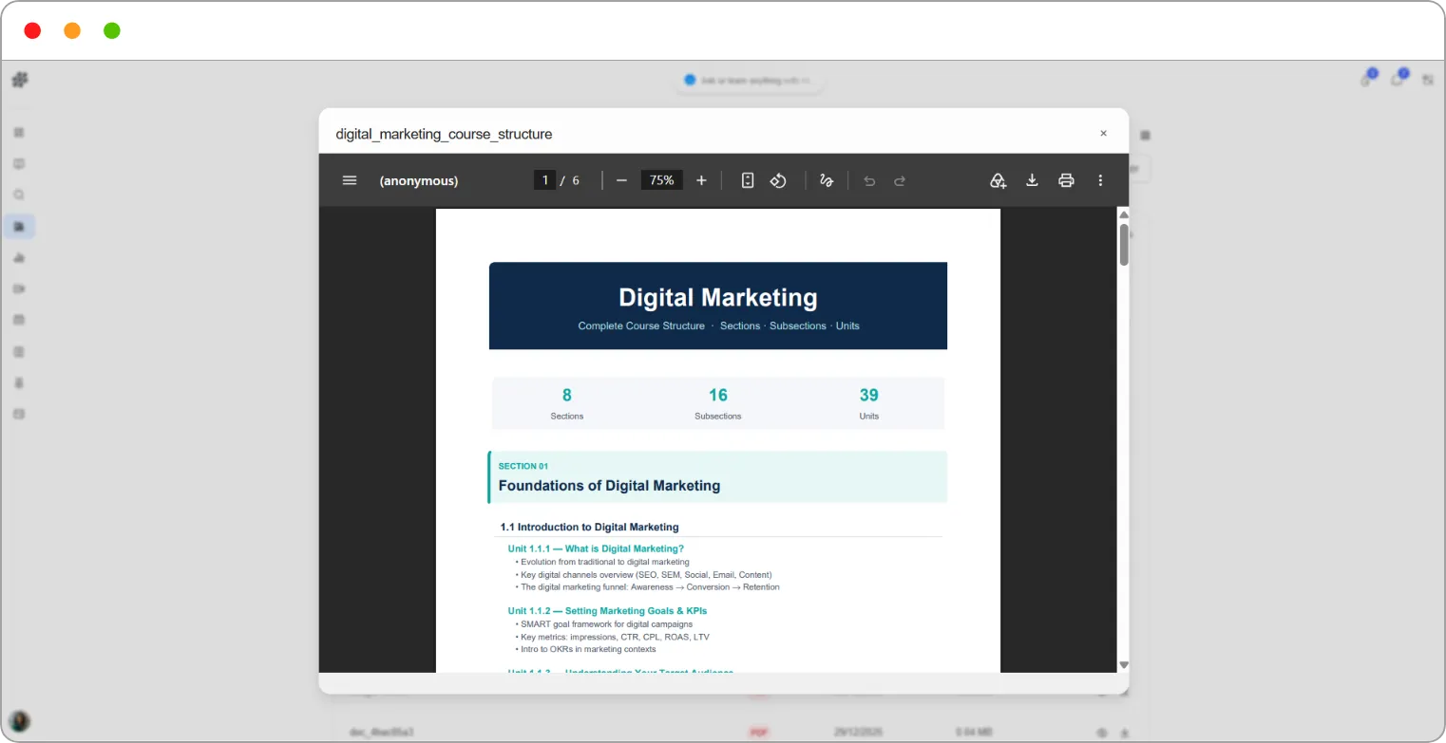Click the SMART goal framework bullet line

click(604, 624)
